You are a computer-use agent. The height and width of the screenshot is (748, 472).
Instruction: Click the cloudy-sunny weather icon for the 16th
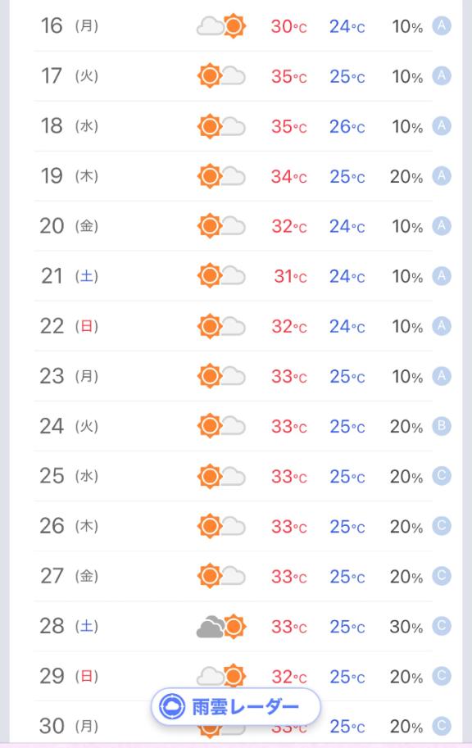click(221, 25)
